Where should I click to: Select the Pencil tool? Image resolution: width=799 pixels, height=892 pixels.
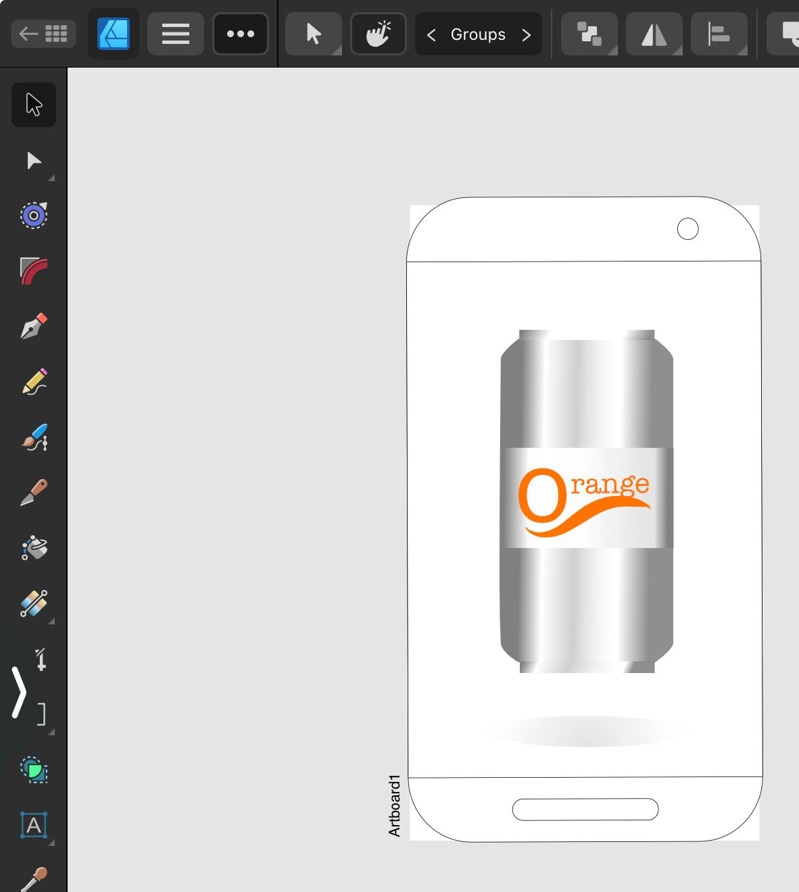34,382
